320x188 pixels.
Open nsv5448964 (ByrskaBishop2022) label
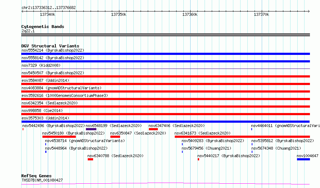coord(76,148)
